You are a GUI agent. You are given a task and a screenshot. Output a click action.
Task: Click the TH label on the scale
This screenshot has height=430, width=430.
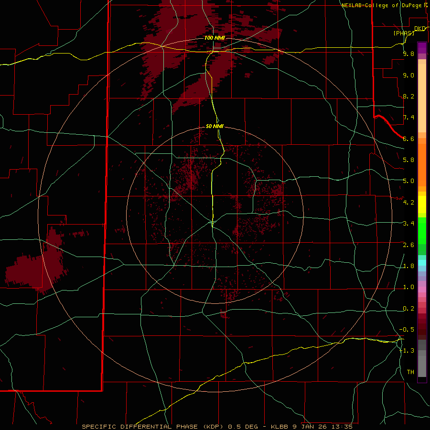(410, 372)
